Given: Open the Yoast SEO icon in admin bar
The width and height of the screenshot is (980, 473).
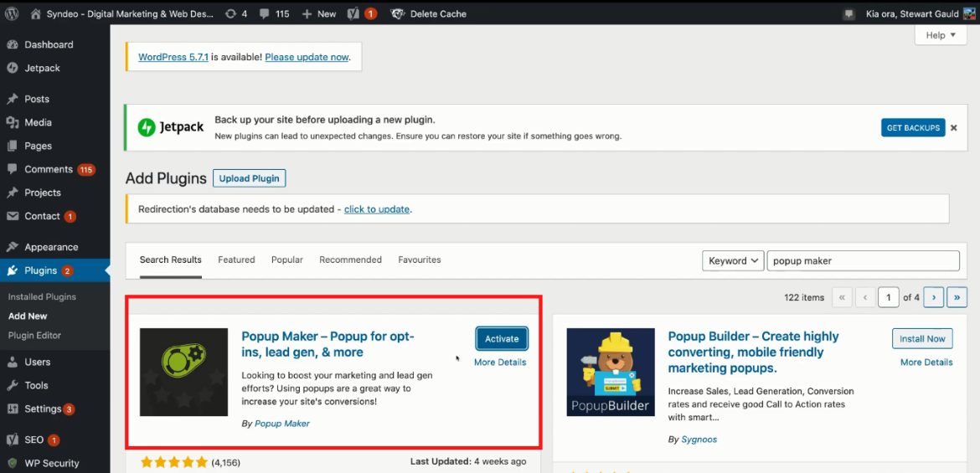Looking at the screenshot, I should click(x=353, y=13).
